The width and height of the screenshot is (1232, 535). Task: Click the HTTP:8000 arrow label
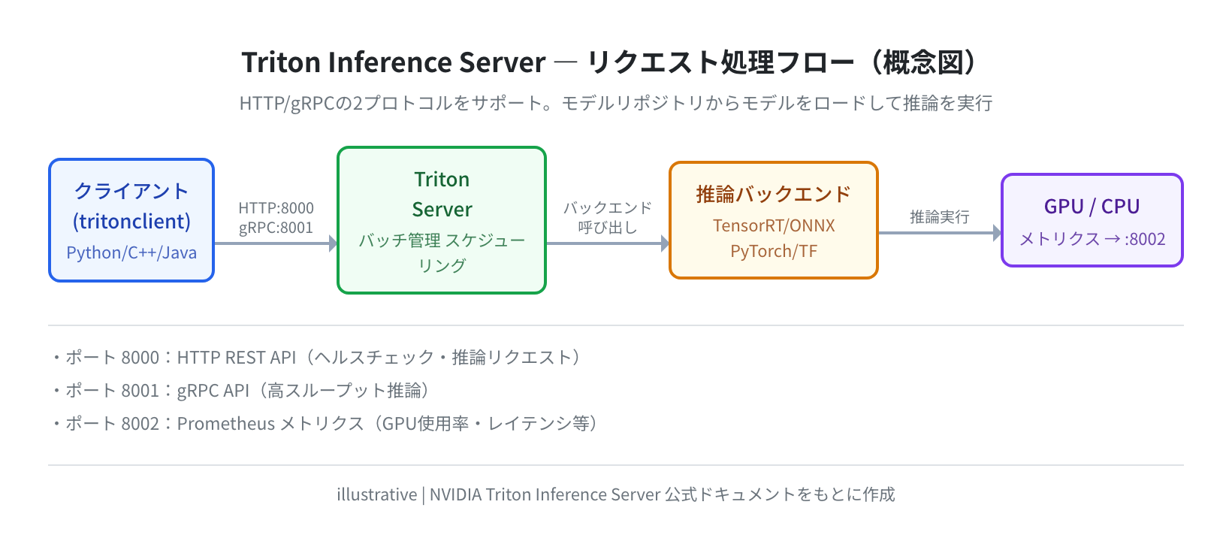point(276,208)
